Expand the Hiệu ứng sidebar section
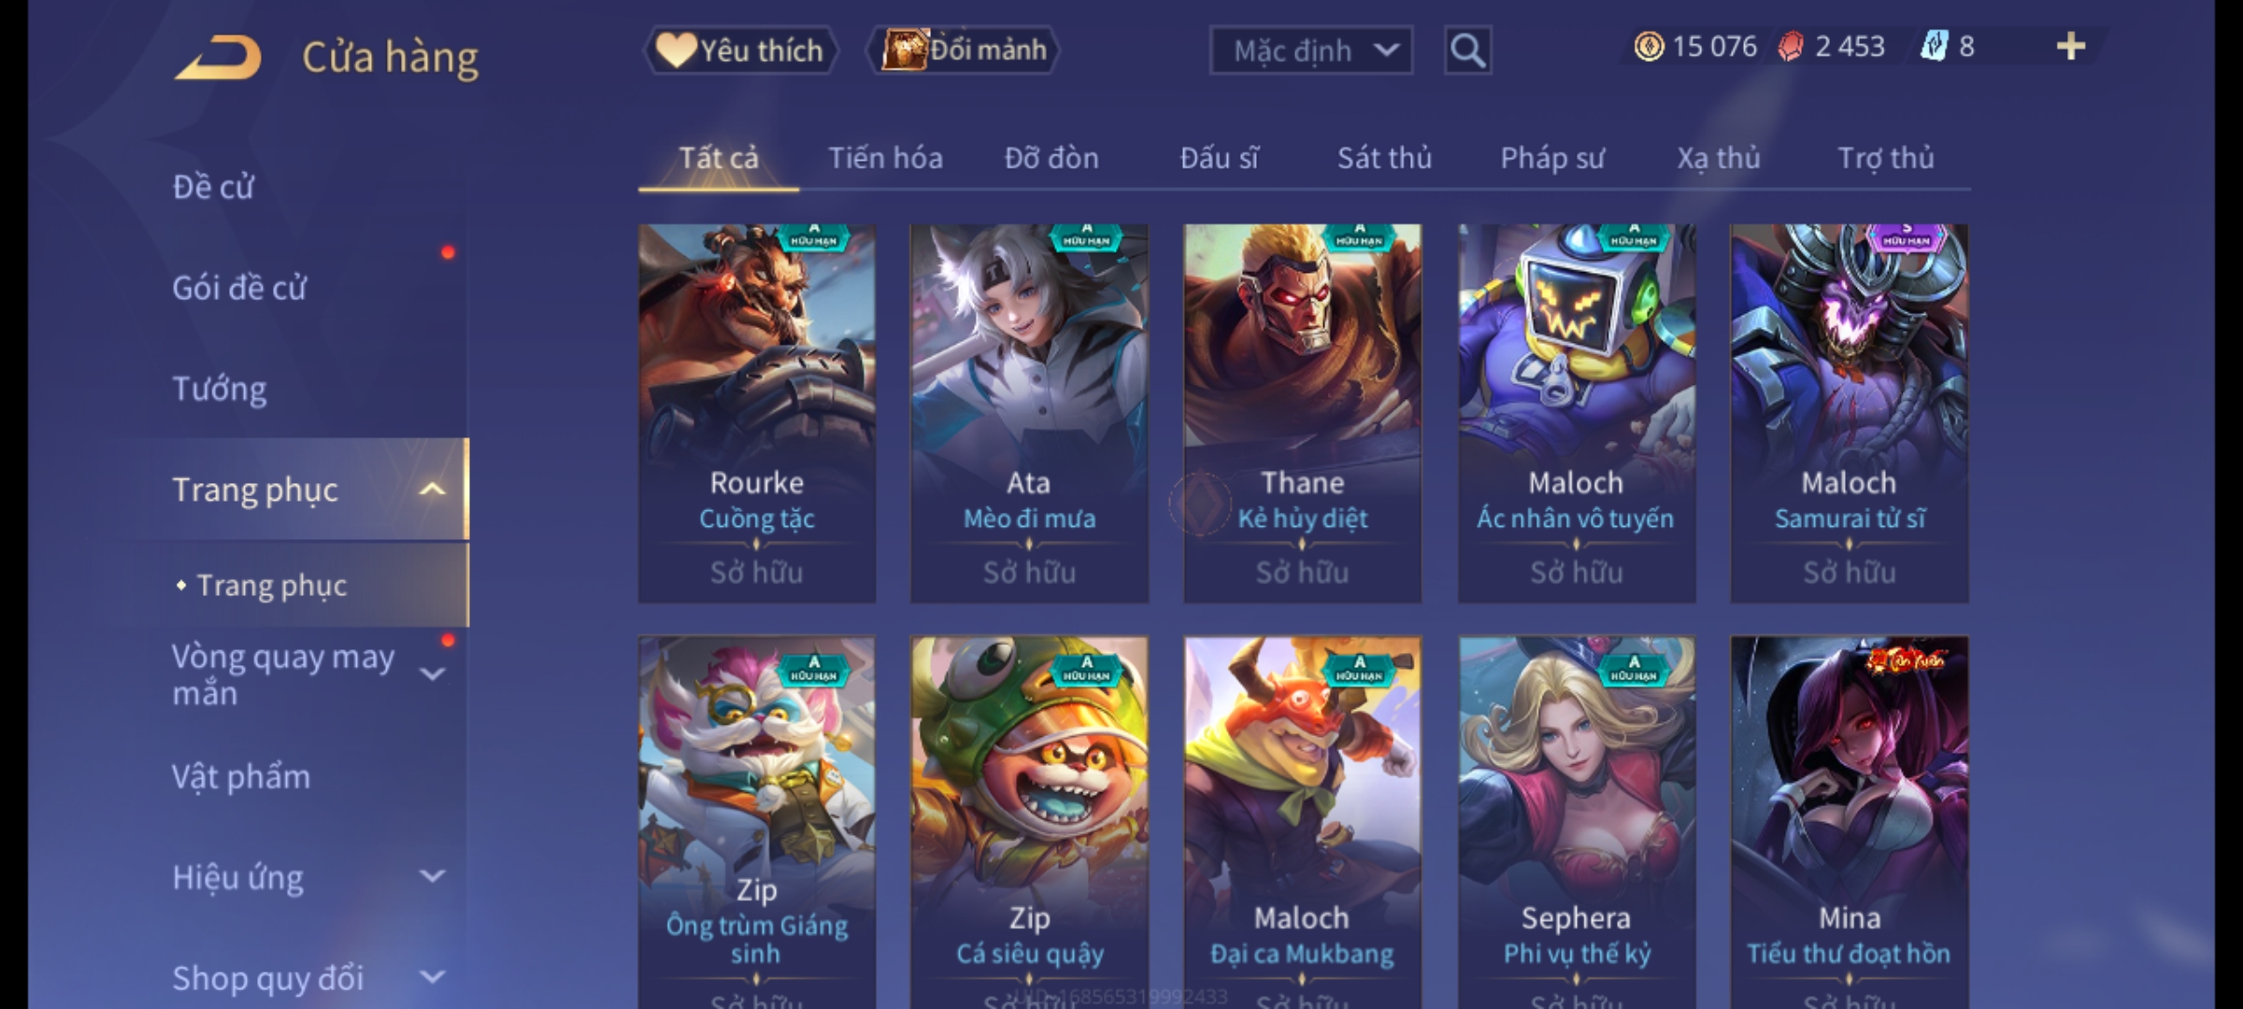The image size is (2243, 1009). coord(432,876)
